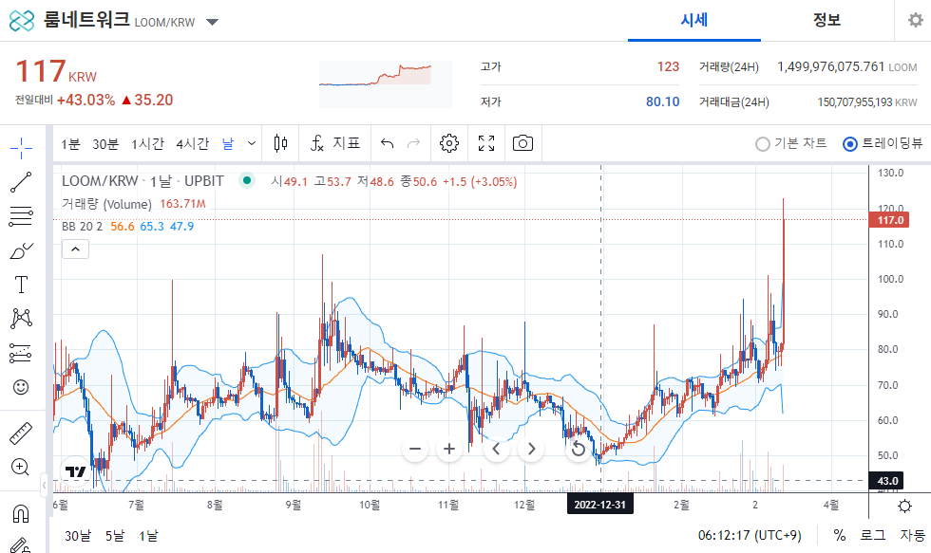Take a chart snapshot with camera icon
This screenshot has height=553, width=931.
[523, 143]
